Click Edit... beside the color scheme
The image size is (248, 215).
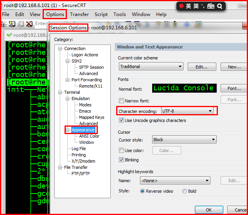(202, 67)
